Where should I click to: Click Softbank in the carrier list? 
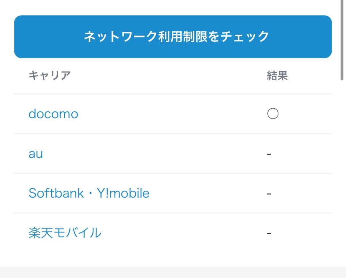(x=56, y=193)
